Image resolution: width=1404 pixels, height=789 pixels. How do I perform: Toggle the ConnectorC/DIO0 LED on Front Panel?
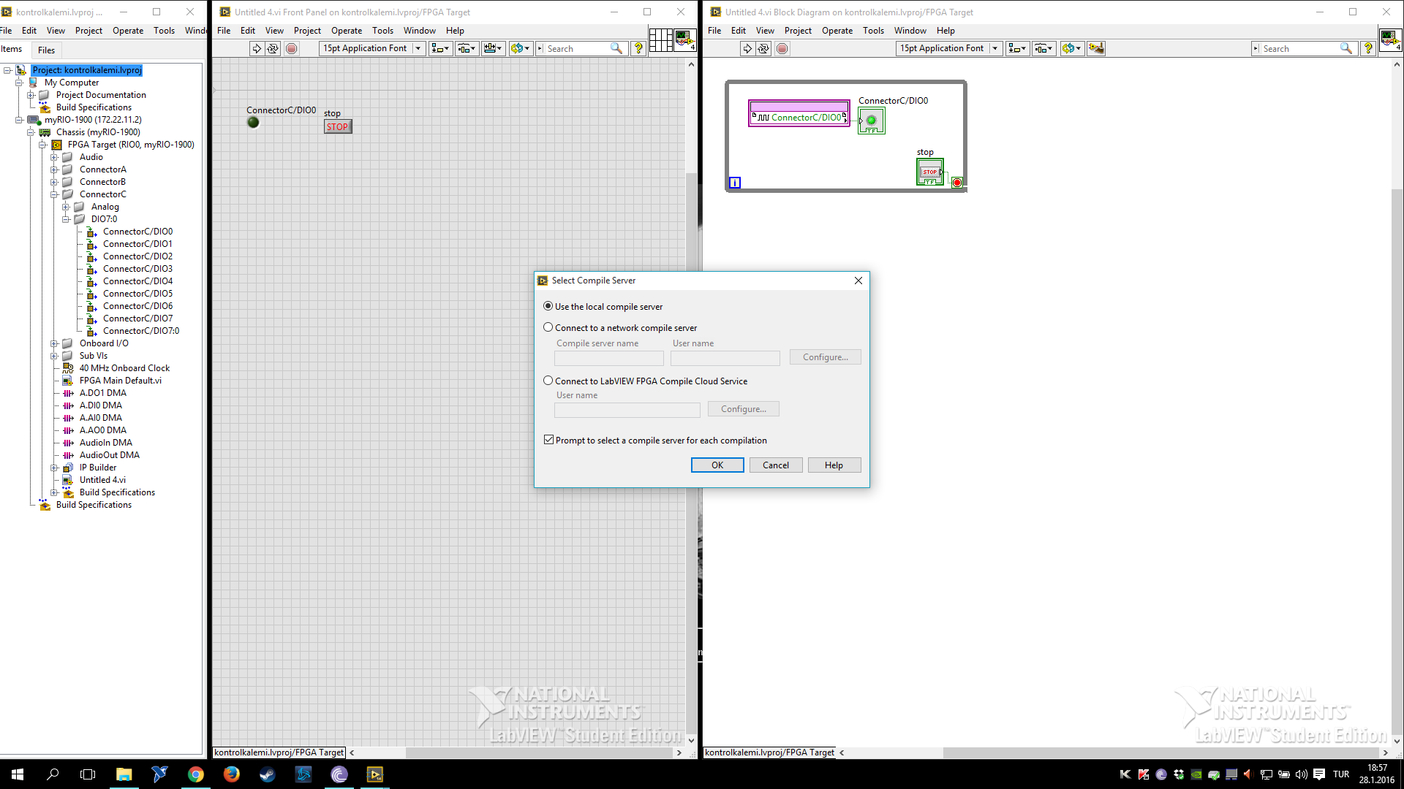(253, 122)
